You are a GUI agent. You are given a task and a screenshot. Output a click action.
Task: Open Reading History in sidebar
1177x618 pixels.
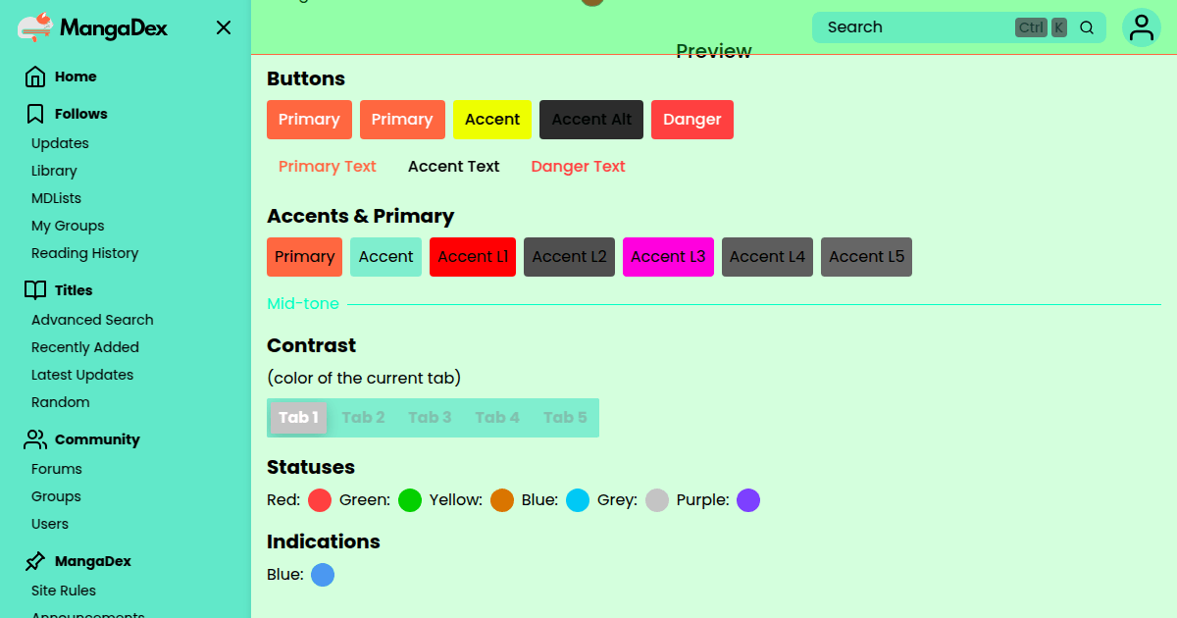[x=84, y=253]
